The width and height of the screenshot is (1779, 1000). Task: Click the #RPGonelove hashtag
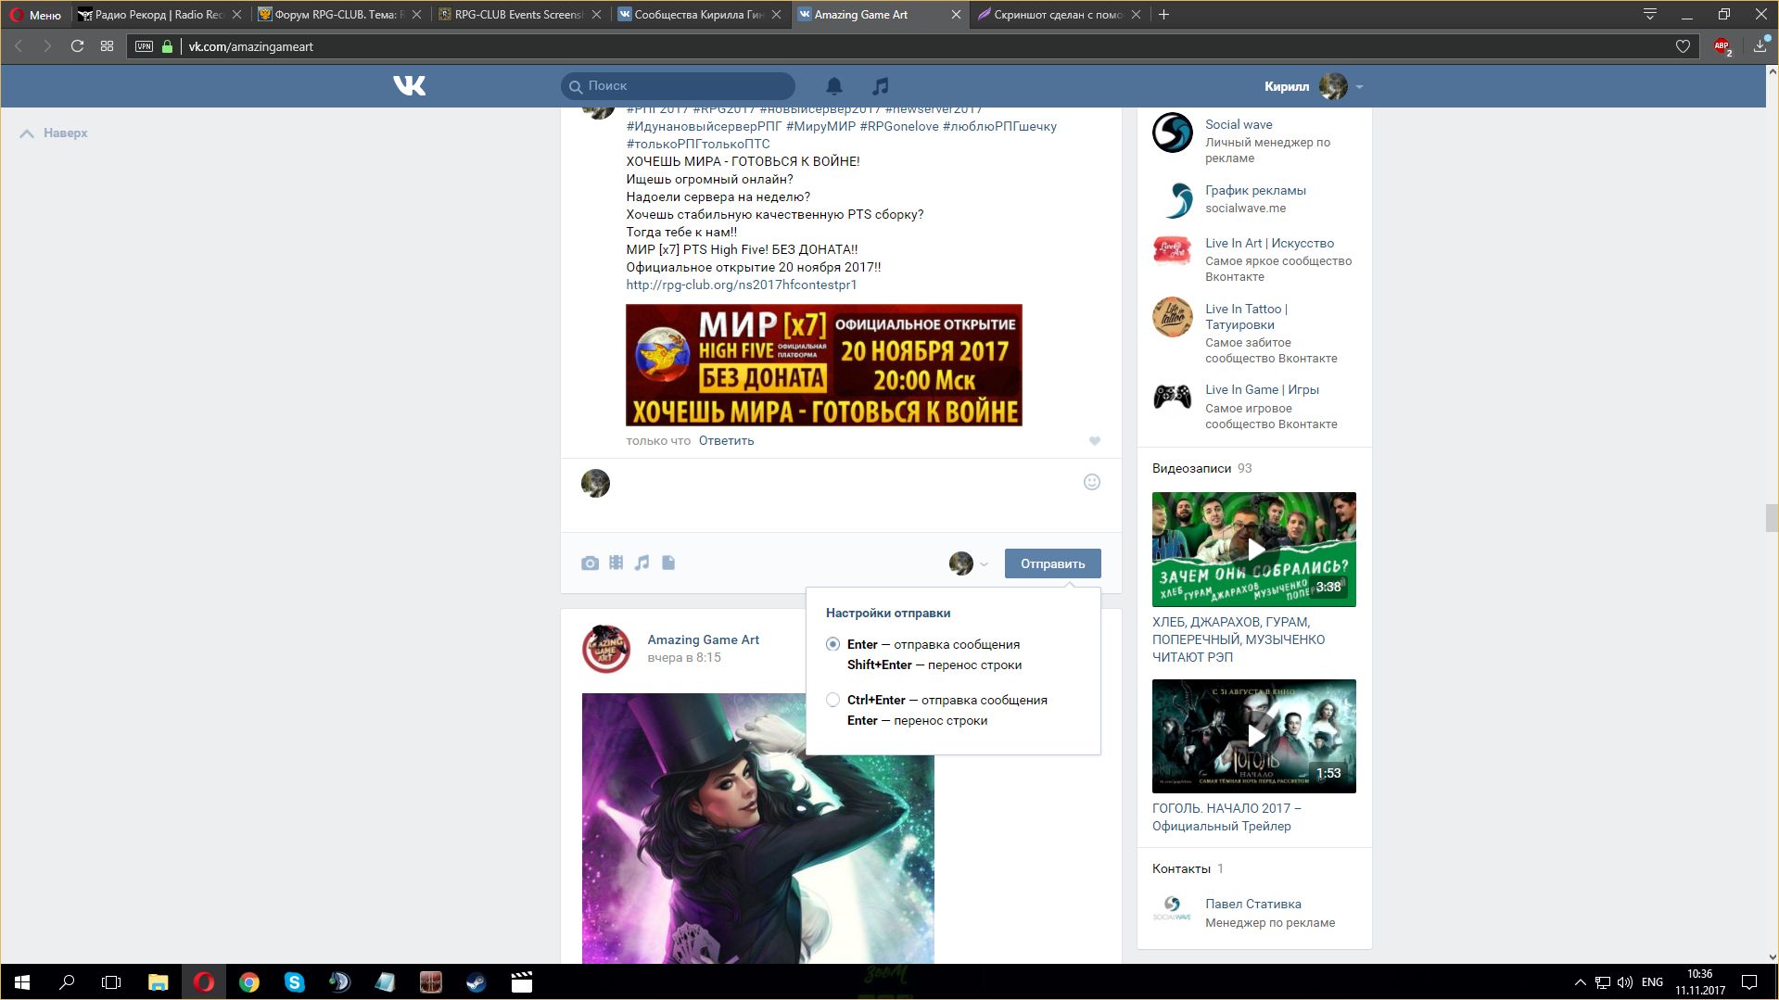898,126
